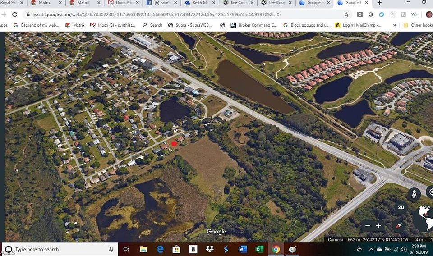Zoom out using the minus button
The width and height of the screenshot is (433, 256).
coord(368,226)
